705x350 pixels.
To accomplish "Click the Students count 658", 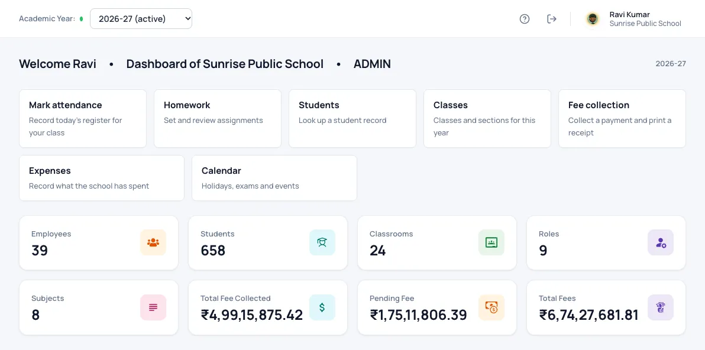I will (x=213, y=250).
